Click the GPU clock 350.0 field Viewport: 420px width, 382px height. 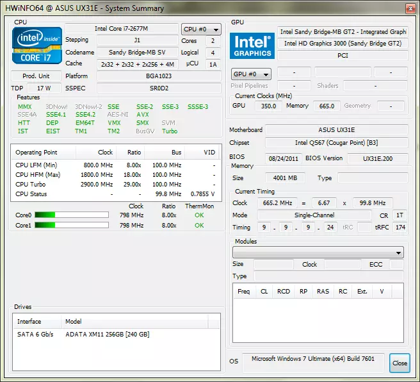[x=268, y=106]
